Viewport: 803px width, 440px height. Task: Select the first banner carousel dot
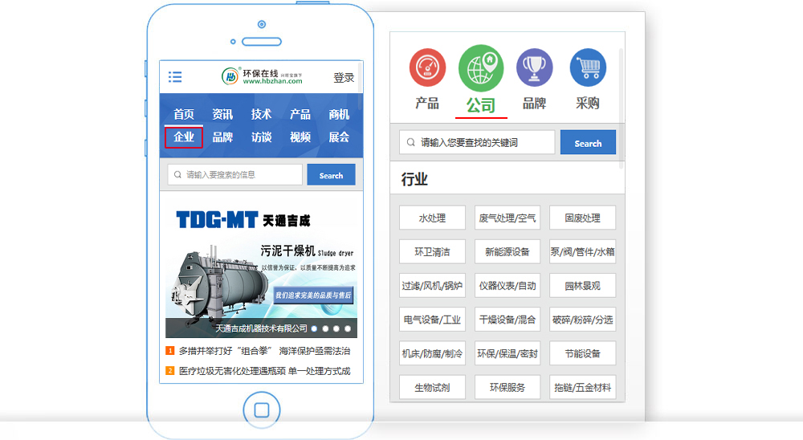(x=315, y=329)
